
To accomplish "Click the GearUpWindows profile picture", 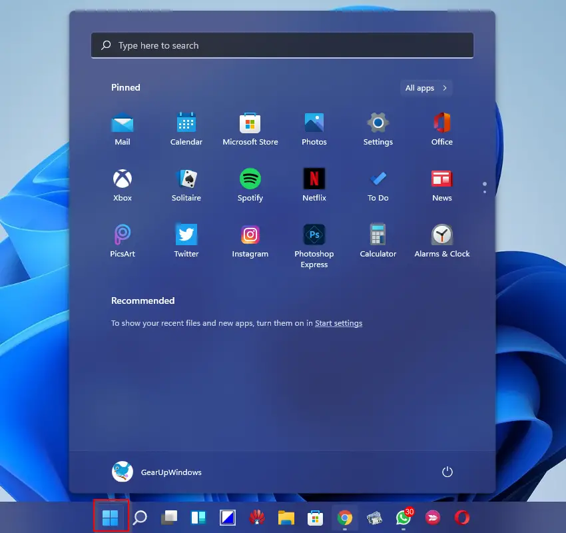I will click(123, 472).
